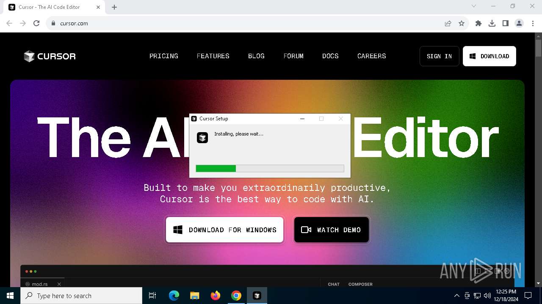542x304 pixels.
Task: Open Chrome profile avatar
Action: pos(519,23)
